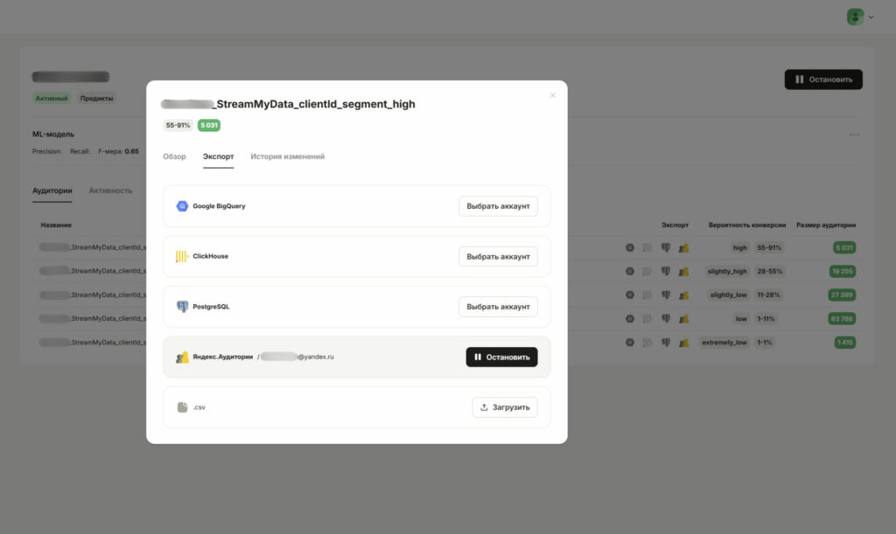Click the Вероятность конверсии column header
The image size is (896, 534).
(747, 225)
